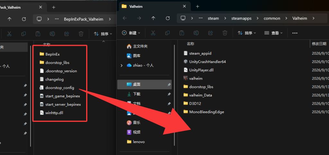This screenshot has width=329, height=155.
Task: Add a new tab in Valheim window
Action: (x=198, y=6)
